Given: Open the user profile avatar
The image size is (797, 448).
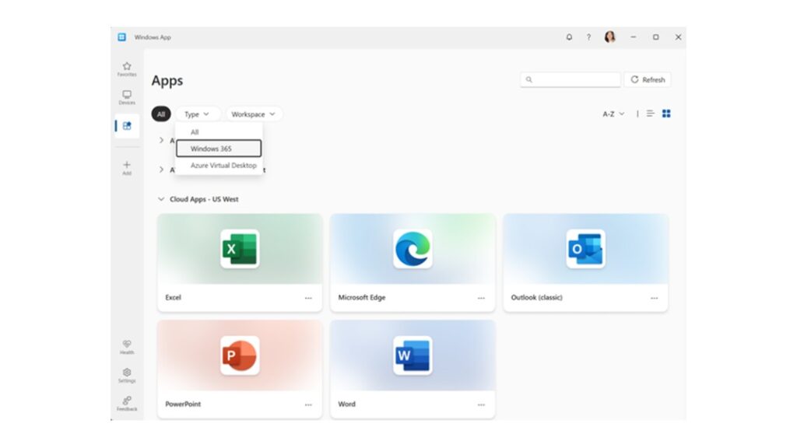Looking at the screenshot, I should point(610,37).
